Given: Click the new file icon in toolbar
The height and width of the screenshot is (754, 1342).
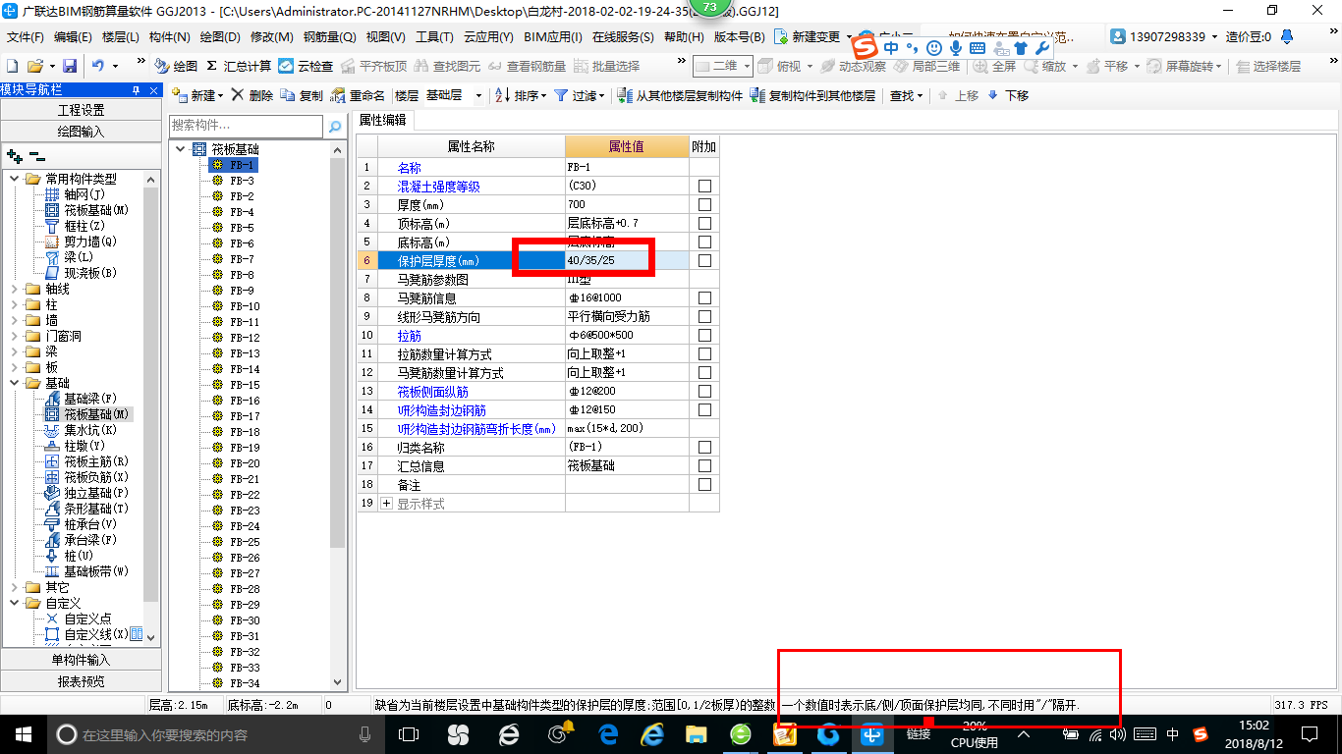Looking at the screenshot, I should [x=12, y=66].
